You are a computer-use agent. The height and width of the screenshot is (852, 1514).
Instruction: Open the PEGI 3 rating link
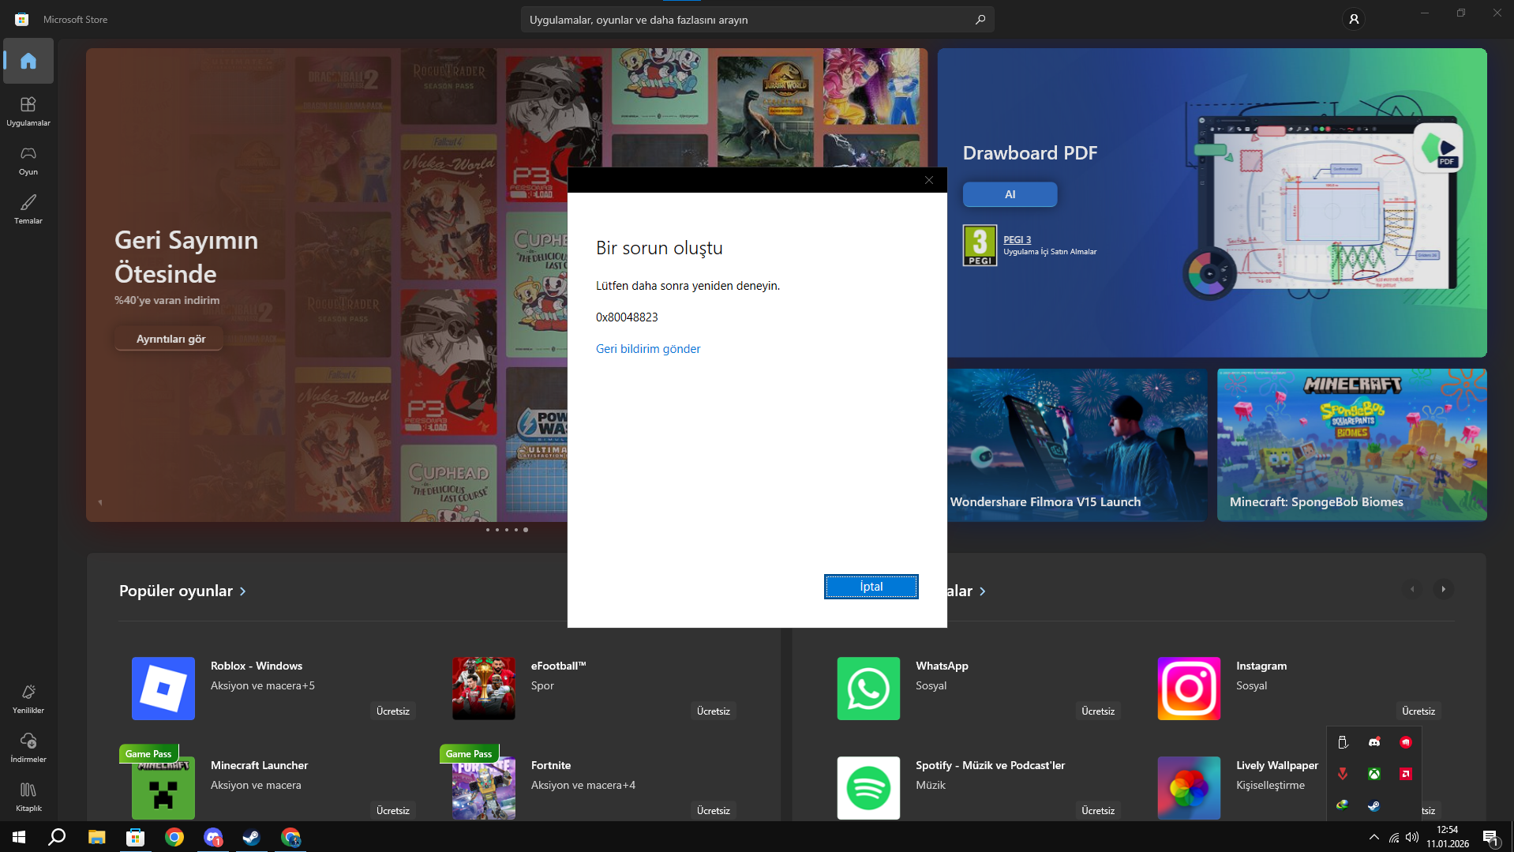pos(1017,239)
